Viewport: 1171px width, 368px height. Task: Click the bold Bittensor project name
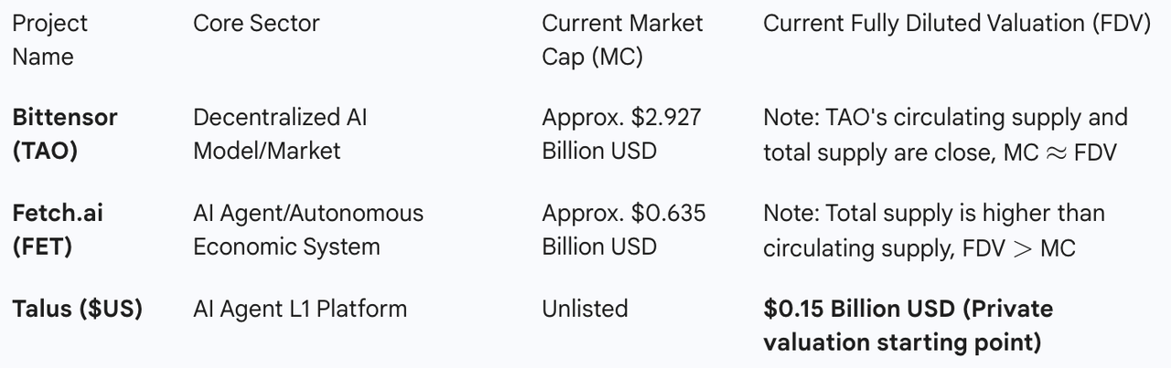click(x=65, y=117)
